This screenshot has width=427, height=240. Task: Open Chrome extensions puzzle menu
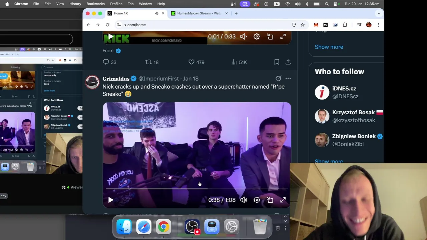click(x=345, y=25)
